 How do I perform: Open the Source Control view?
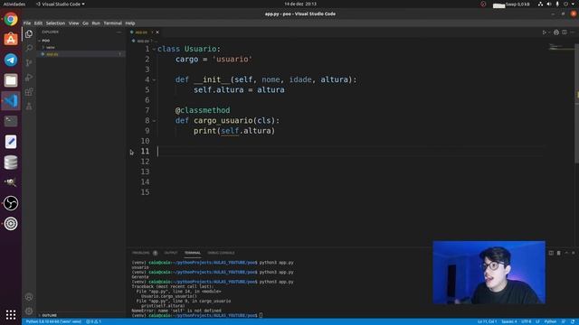click(29, 62)
